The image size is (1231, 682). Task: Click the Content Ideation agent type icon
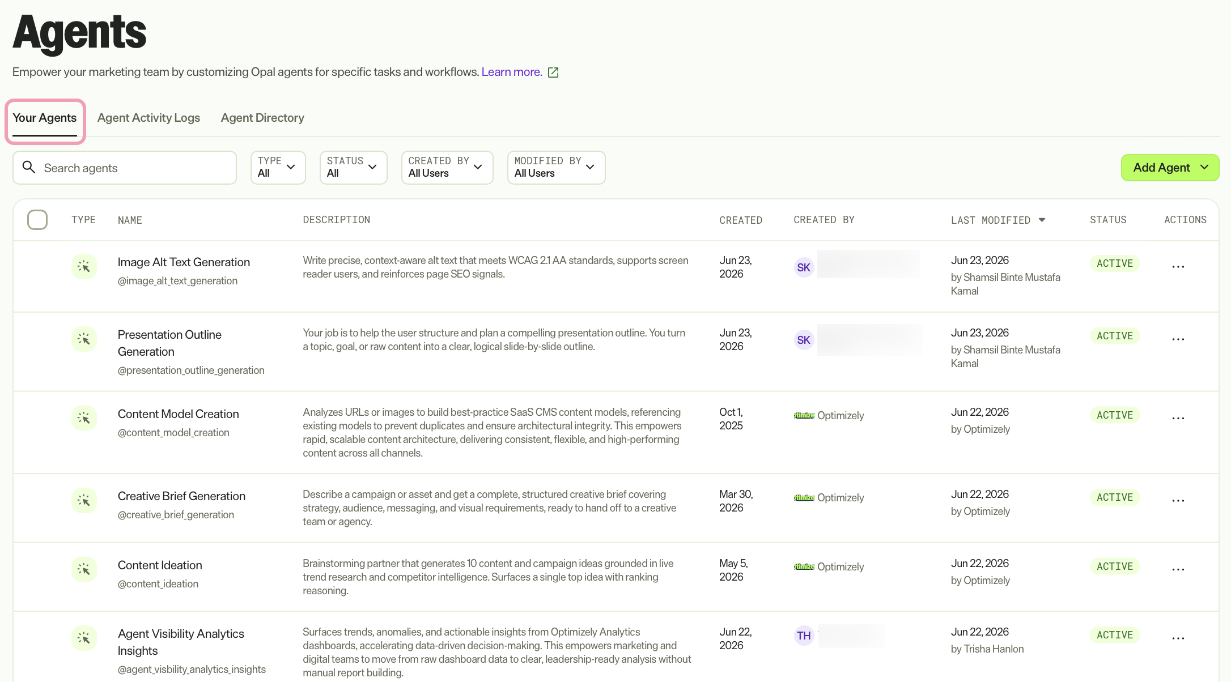click(x=84, y=569)
